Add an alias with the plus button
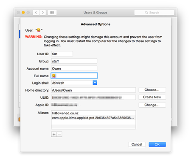Image resolution: width=191 pixels, height=157 pixels. click(54, 134)
